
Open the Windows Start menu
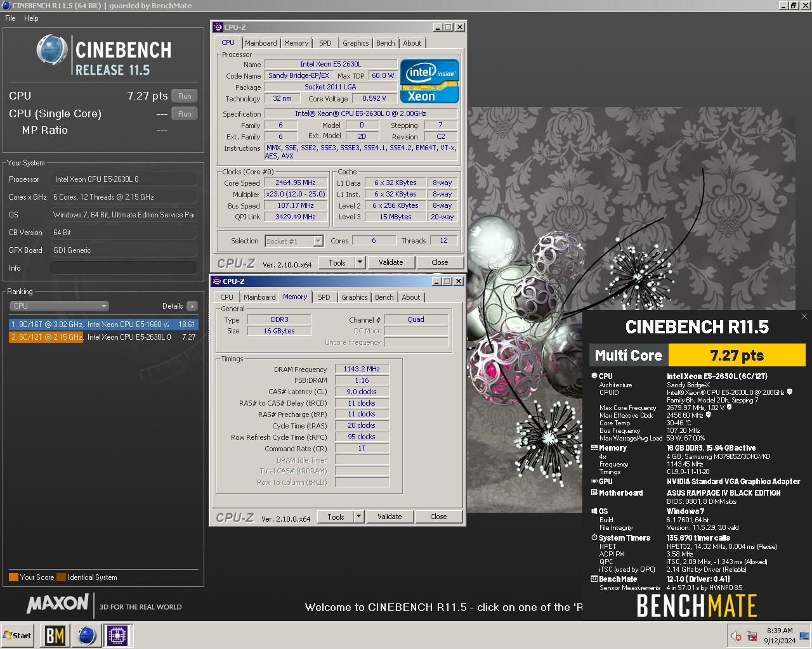point(17,635)
